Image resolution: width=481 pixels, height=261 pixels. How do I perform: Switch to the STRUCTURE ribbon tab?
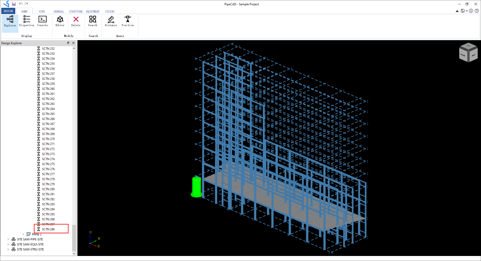click(75, 11)
